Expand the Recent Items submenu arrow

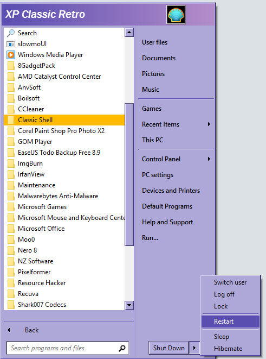pos(209,124)
